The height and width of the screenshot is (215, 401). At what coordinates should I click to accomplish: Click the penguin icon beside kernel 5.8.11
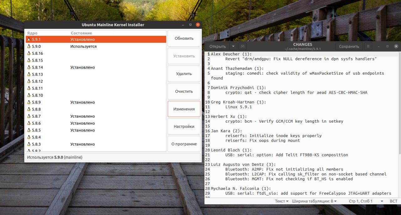click(x=29, y=88)
